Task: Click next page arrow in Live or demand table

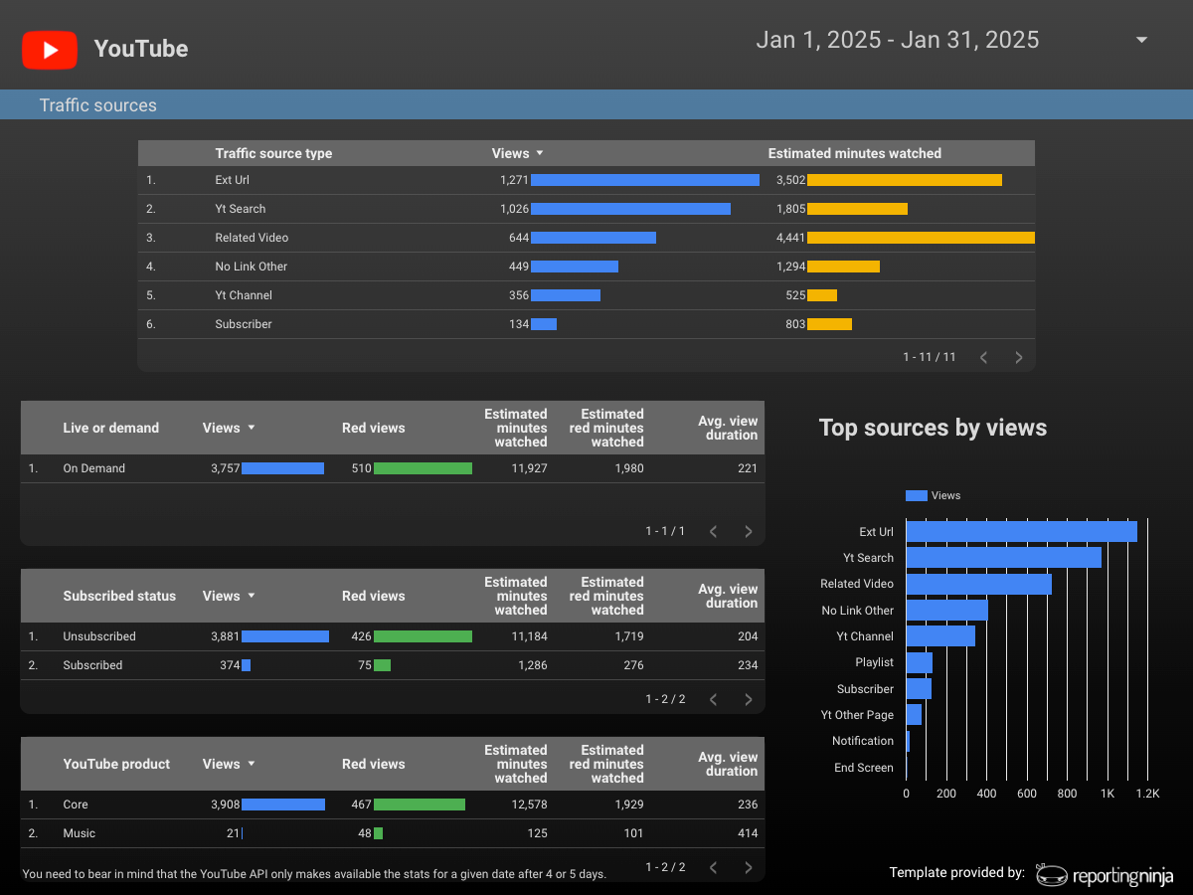Action: [x=749, y=531]
